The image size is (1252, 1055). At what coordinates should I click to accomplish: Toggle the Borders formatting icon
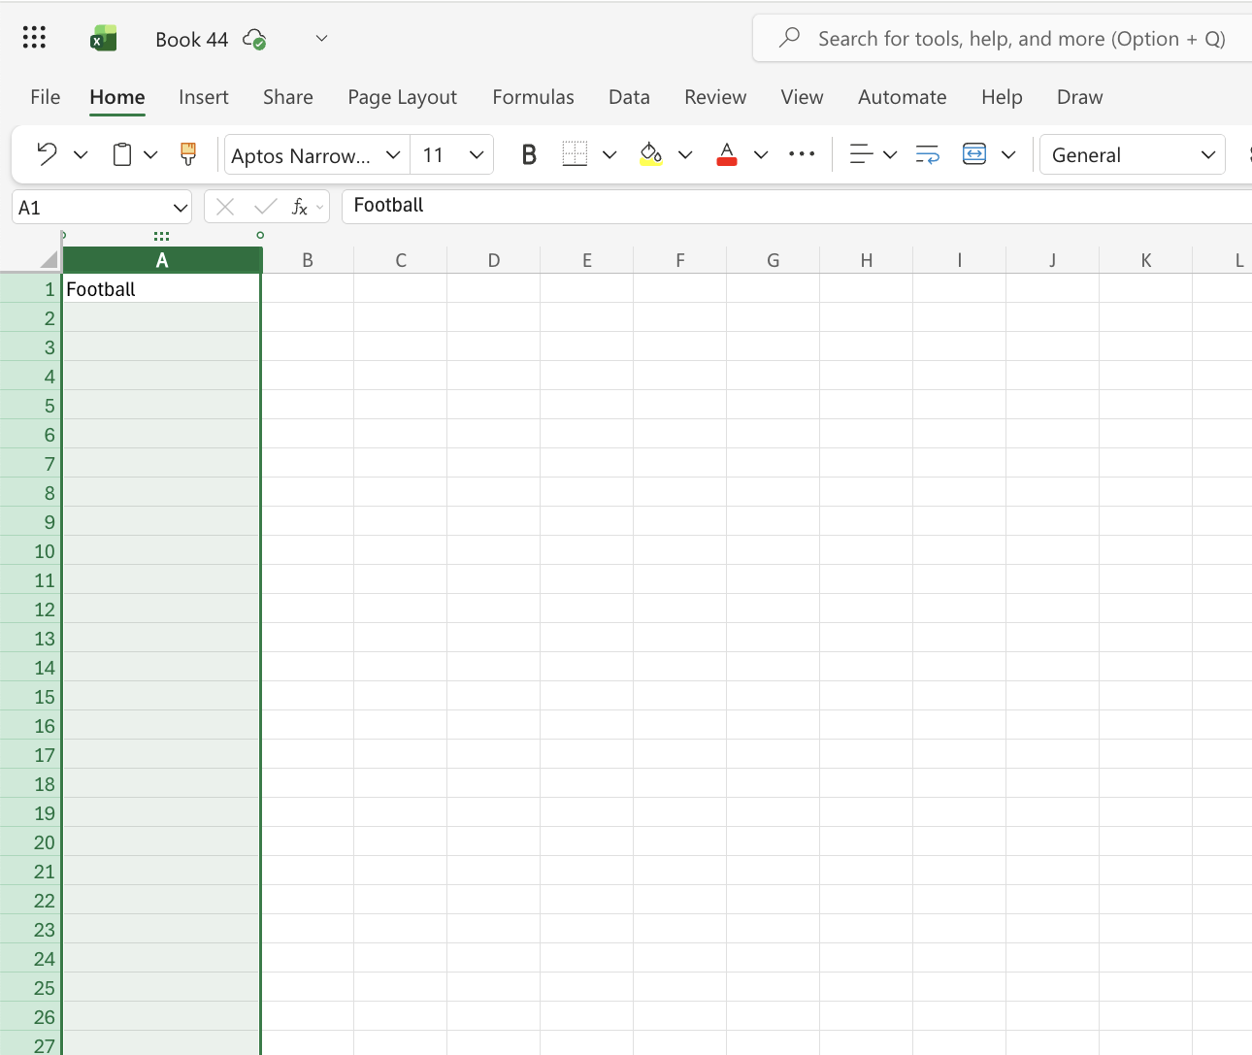pos(575,153)
